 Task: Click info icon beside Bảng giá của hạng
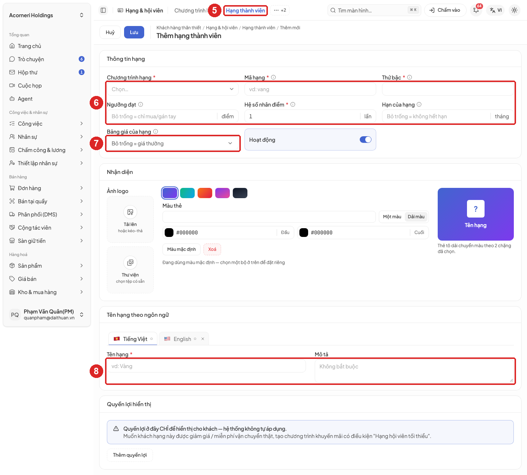click(156, 131)
